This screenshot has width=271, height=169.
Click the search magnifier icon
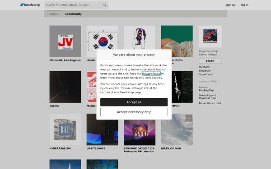(x=105, y=5)
